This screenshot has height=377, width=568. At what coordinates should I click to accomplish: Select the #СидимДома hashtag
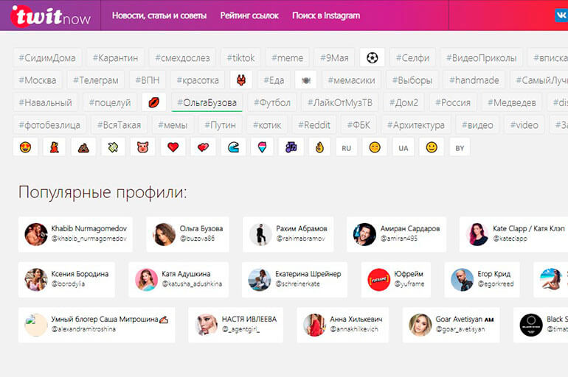(x=47, y=58)
